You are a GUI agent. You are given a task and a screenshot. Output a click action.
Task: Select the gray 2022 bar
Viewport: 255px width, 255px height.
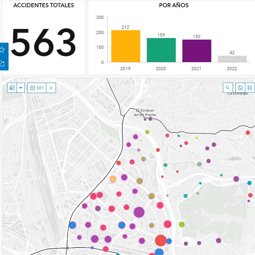point(232,59)
